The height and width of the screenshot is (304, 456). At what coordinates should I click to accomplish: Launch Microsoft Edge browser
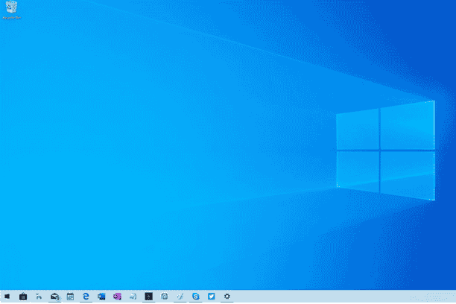pyautogui.click(x=86, y=297)
